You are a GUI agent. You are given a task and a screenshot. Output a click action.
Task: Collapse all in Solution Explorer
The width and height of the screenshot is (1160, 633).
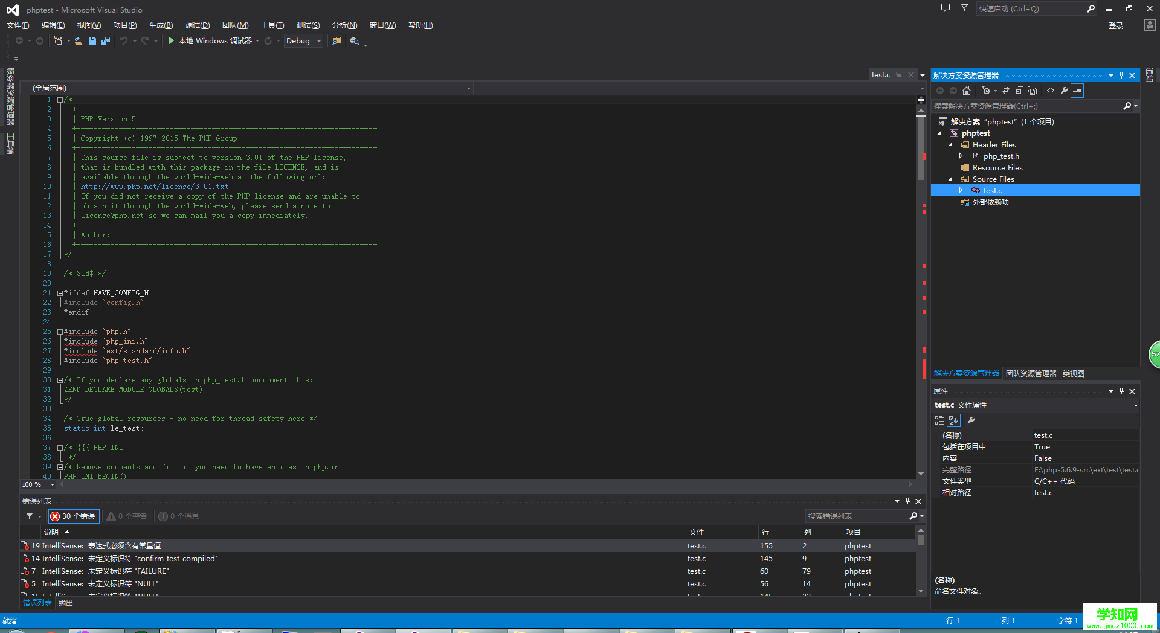(1019, 91)
